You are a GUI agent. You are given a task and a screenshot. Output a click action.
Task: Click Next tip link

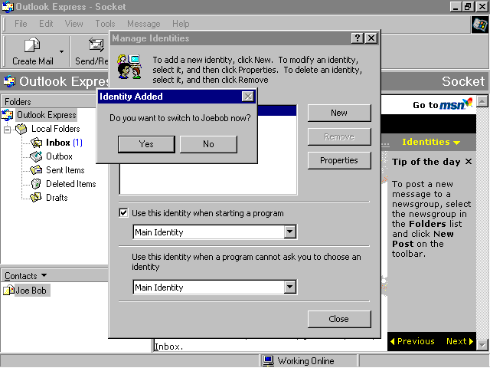(459, 341)
